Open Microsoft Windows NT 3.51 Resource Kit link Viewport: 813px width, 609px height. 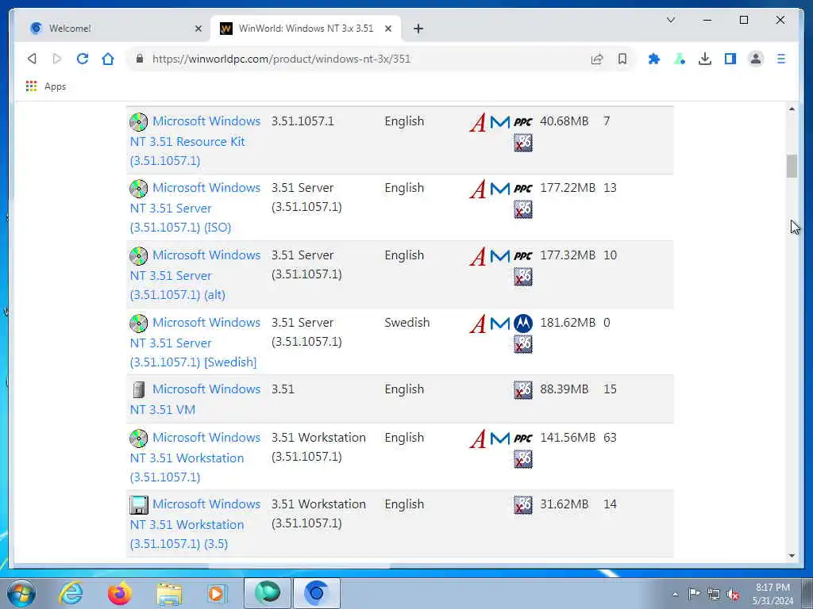click(195, 141)
